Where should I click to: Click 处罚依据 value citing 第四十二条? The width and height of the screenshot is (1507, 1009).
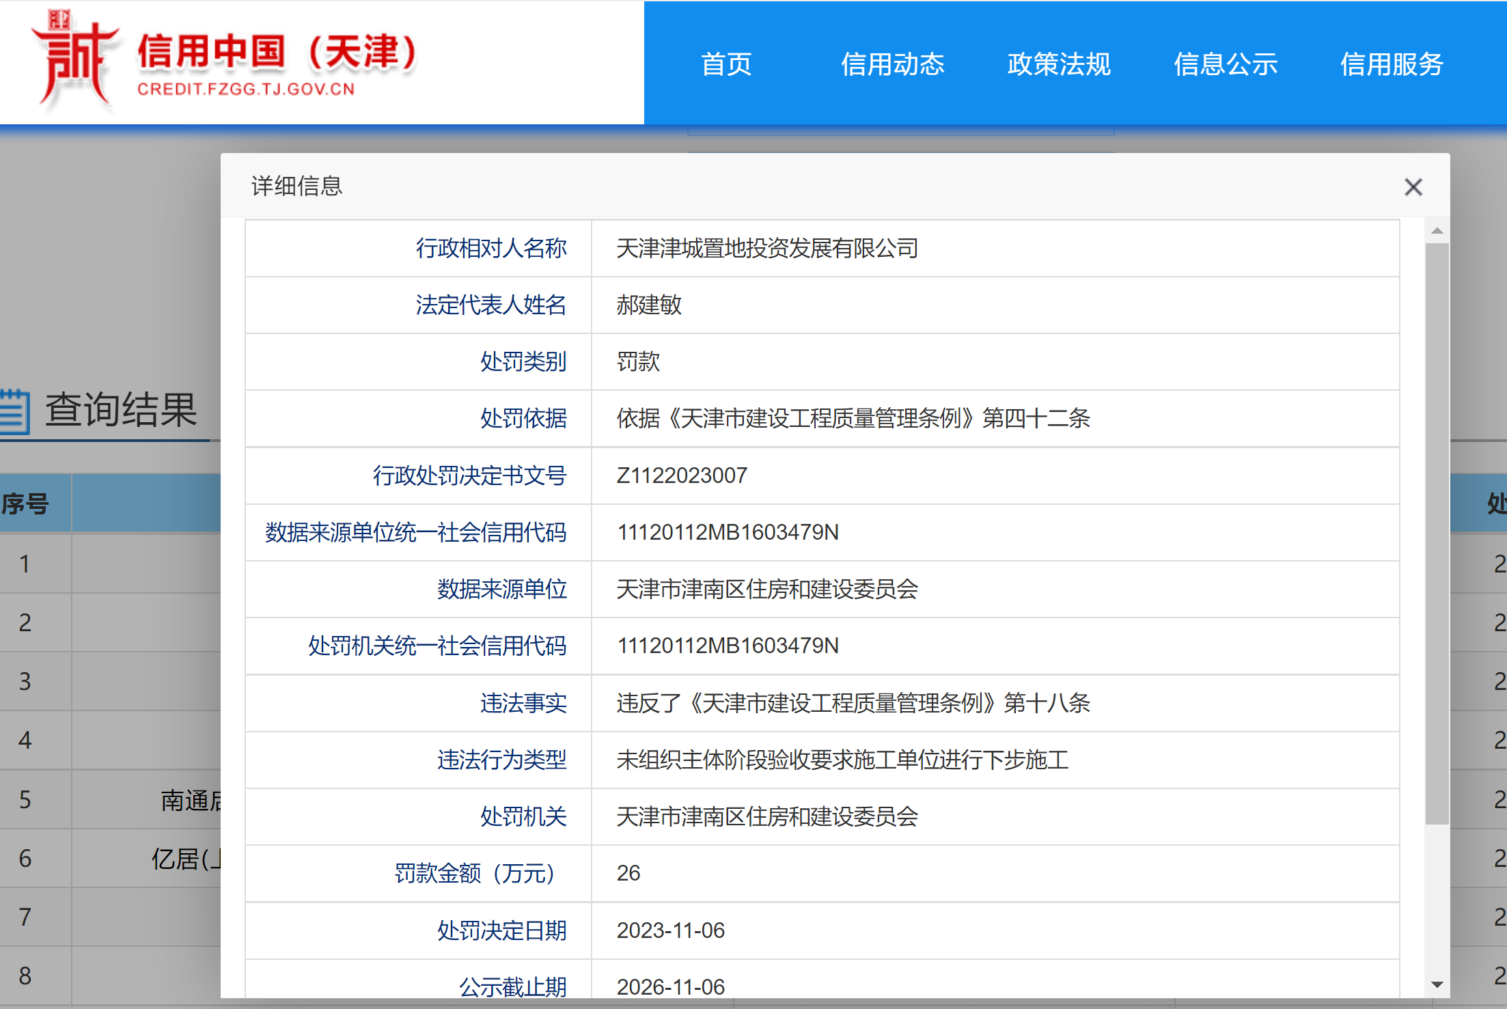click(x=853, y=418)
